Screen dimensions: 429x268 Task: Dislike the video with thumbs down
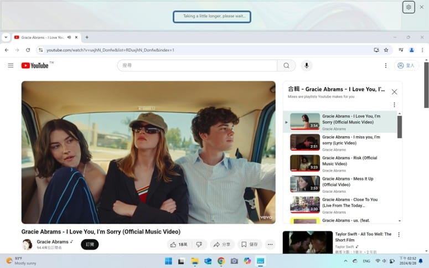click(x=199, y=244)
